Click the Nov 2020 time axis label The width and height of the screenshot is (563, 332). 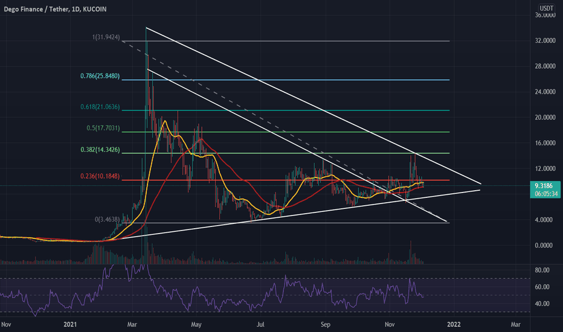click(x=6, y=325)
